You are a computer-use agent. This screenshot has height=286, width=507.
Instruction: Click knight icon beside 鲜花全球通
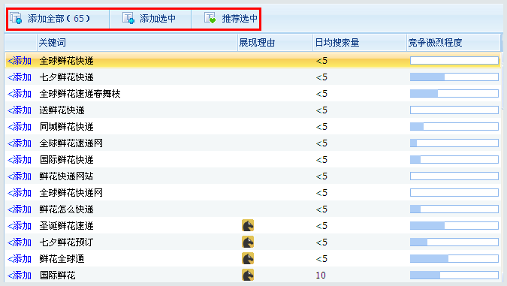pos(248,258)
